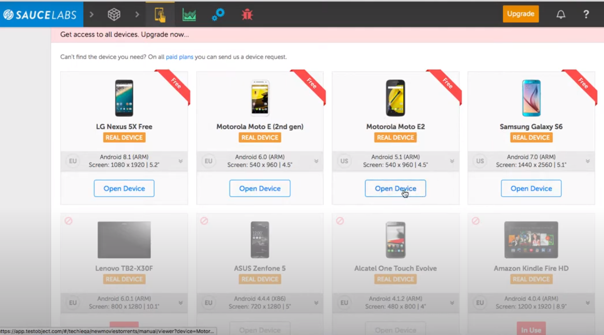
Task: Expand Motorola Moto E2 Android 5.1 details
Action: coord(452,161)
